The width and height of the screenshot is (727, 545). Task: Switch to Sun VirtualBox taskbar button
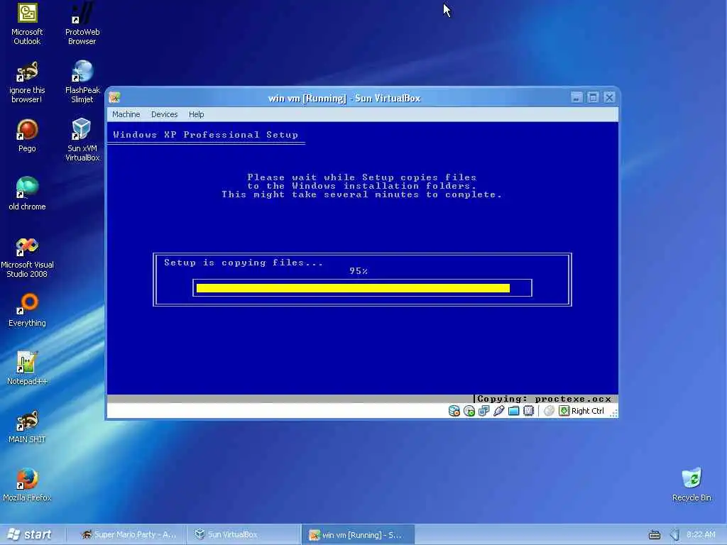click(243, 534)
